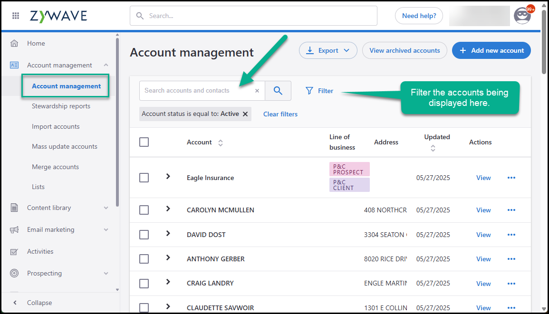Sort by the Updated column arrows
The width and height of the screenshot is (549, 314).
point(433,148)
